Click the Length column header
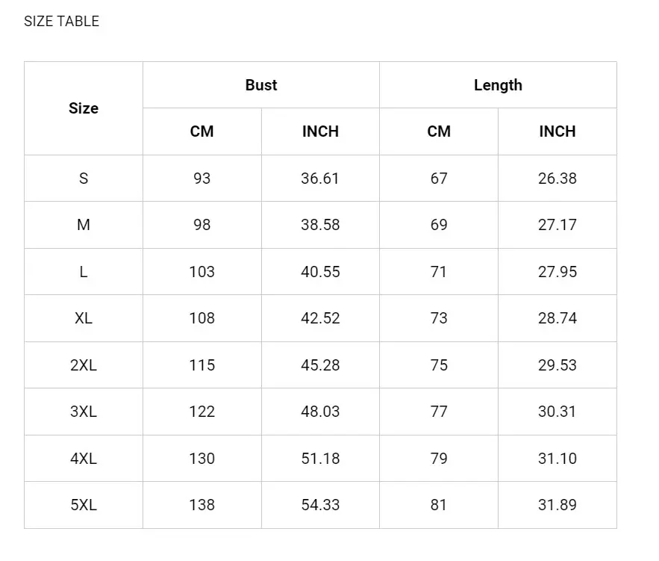The width and height of the screenshot is (659, 561). click(x=498, y=85)
